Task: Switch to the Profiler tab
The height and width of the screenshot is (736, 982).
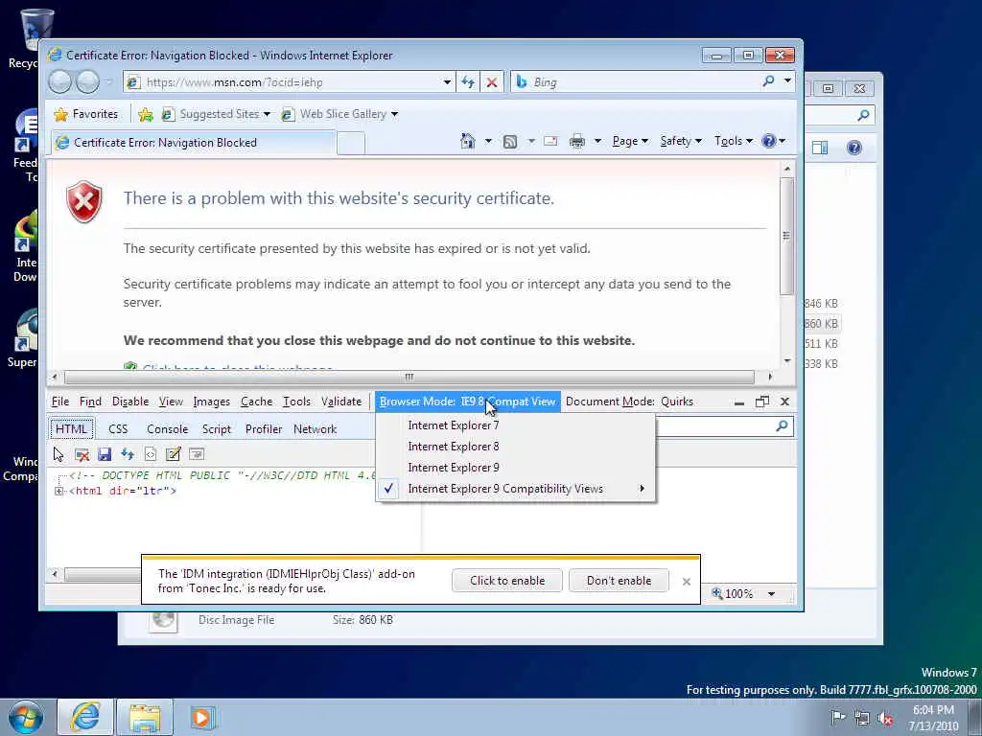Action: coord(264,429)
